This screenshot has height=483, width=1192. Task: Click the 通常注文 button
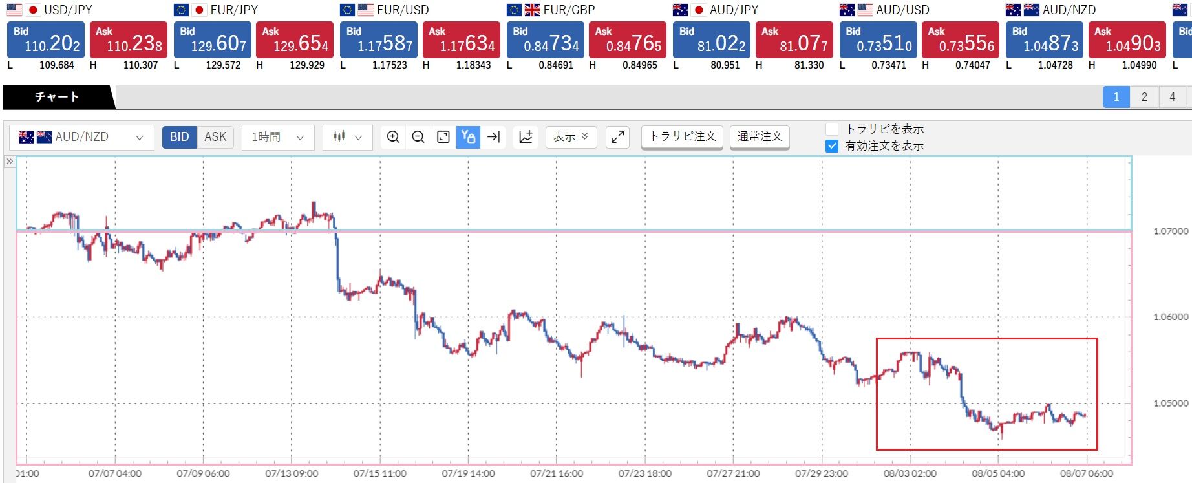click(760, 137)
